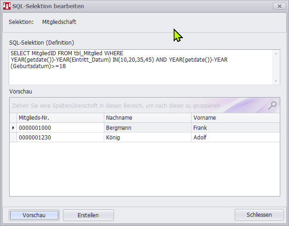Image resolution: width=289 pixels, height=226 pixels.
Task: Select member number 0000001000 cell
Action: 60,127
